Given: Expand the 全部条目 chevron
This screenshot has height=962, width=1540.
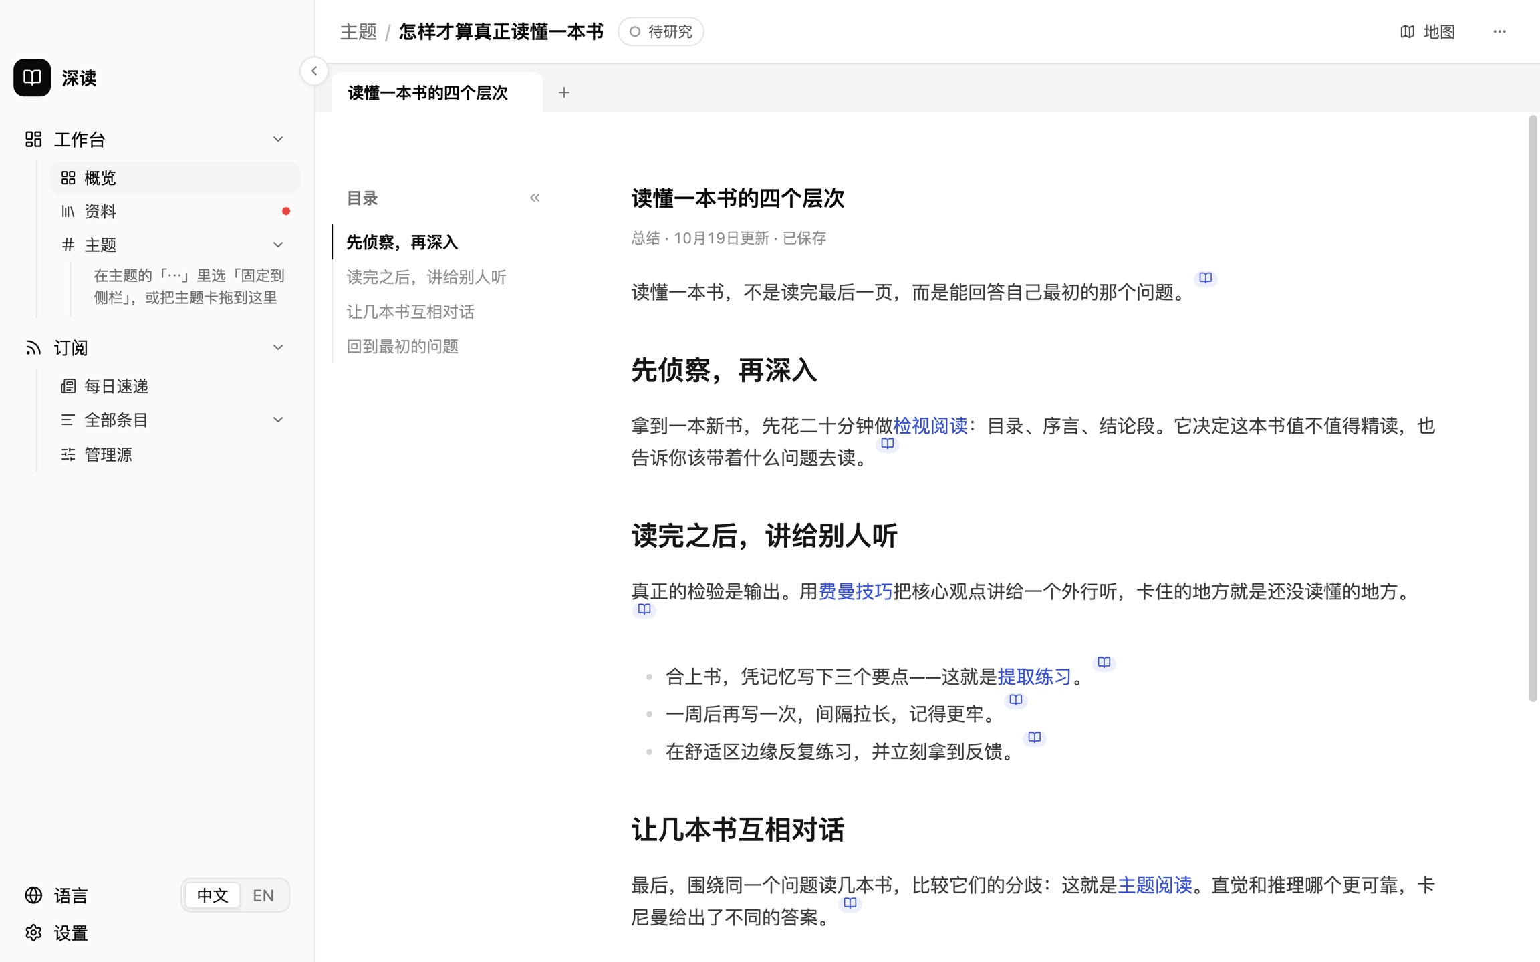Looking at the screenshot, I should pos(278,420).
